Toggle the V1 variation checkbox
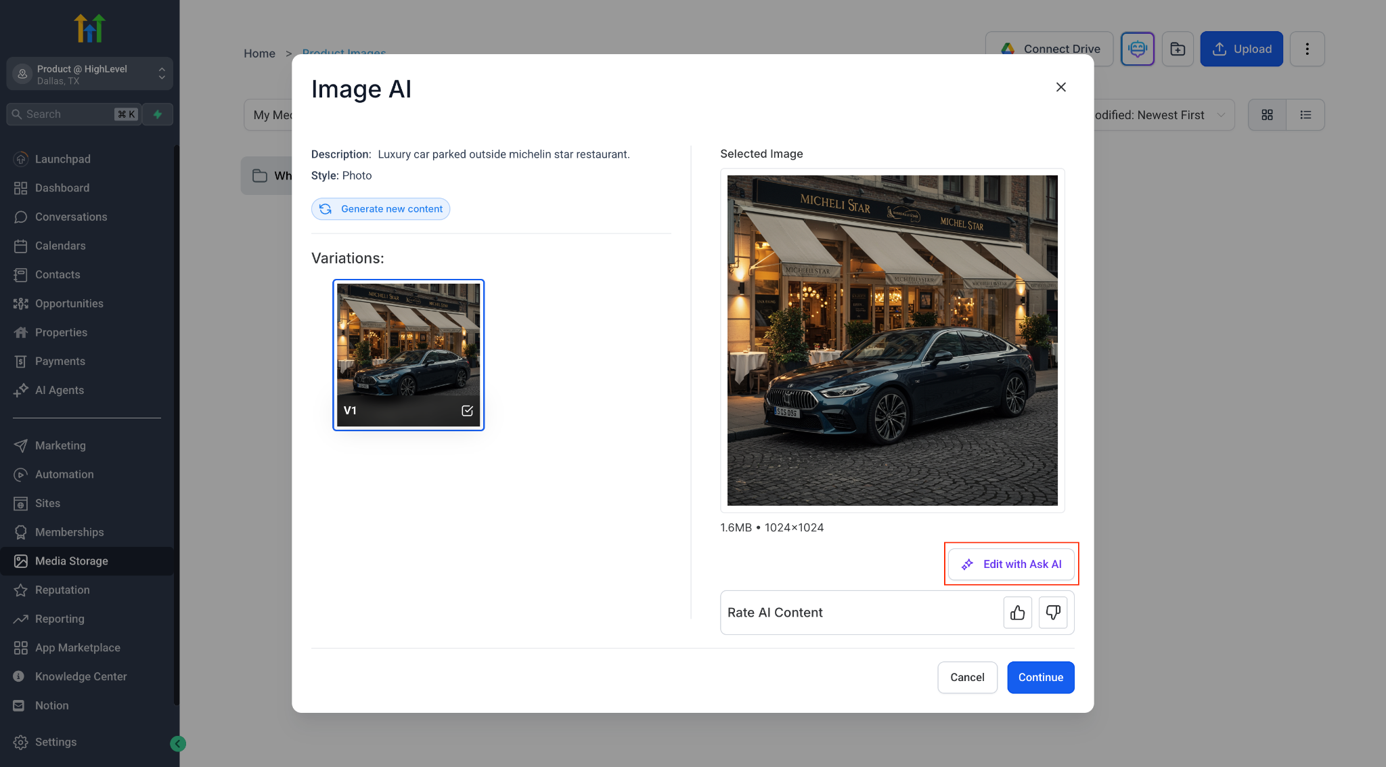 467,411
